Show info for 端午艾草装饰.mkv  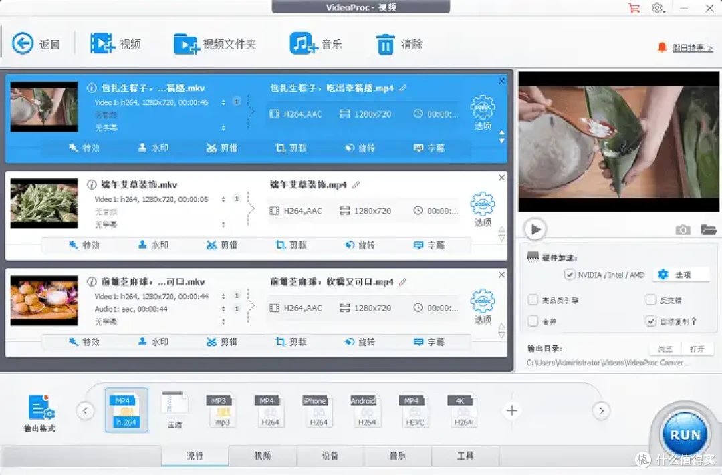point(92,184)
